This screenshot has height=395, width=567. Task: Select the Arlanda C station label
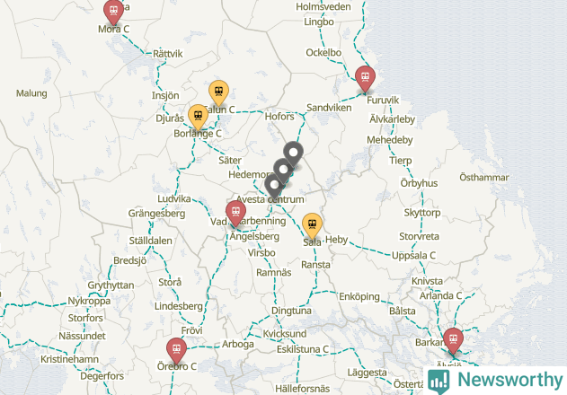[440, 295]
